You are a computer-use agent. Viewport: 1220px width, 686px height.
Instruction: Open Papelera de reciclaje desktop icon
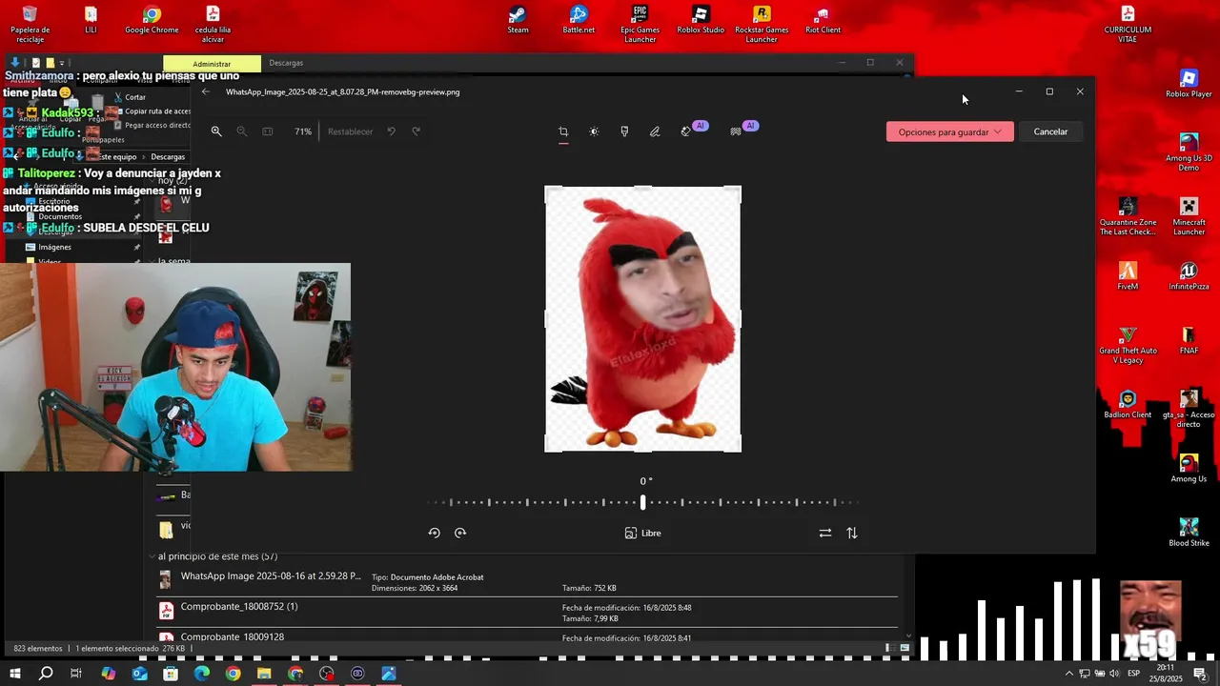pos(30,23)
